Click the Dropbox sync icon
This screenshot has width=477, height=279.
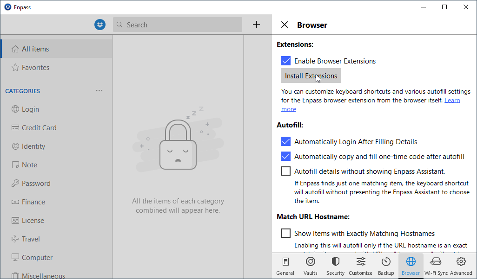100,25
